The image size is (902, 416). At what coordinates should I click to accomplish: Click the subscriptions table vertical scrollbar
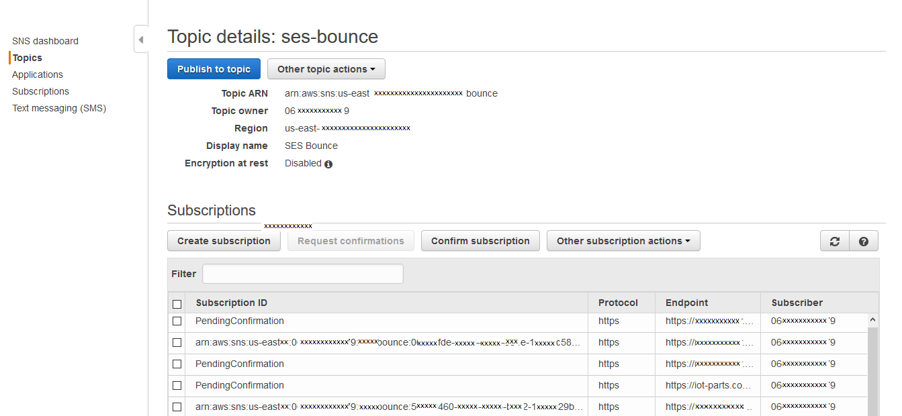(872, 369)
